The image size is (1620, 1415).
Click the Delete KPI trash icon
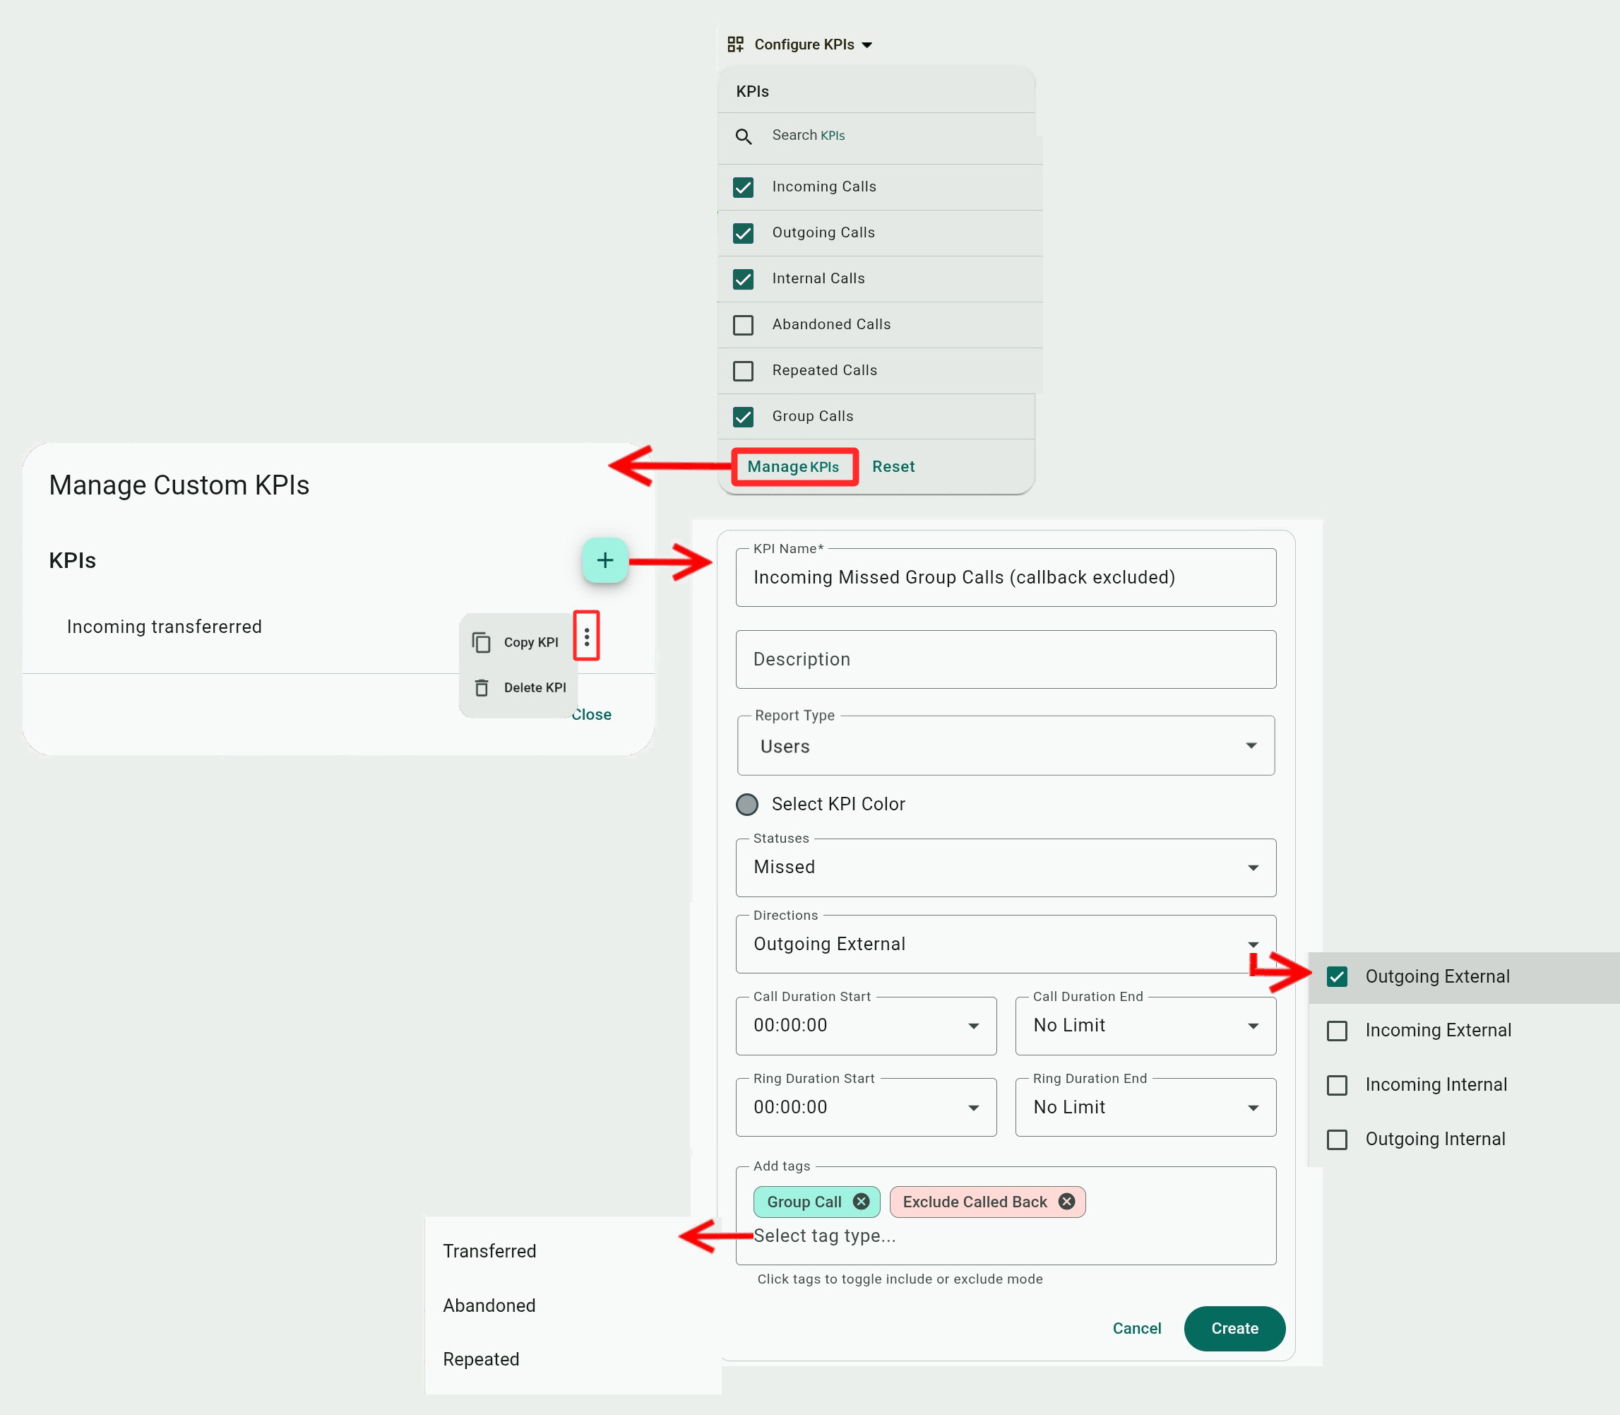(x=482, y=688)
